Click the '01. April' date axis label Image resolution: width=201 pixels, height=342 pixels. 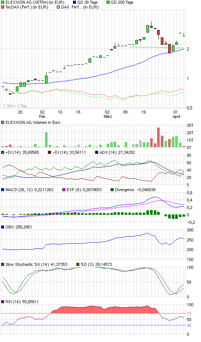pyautogui.click(x=176, y=114)
